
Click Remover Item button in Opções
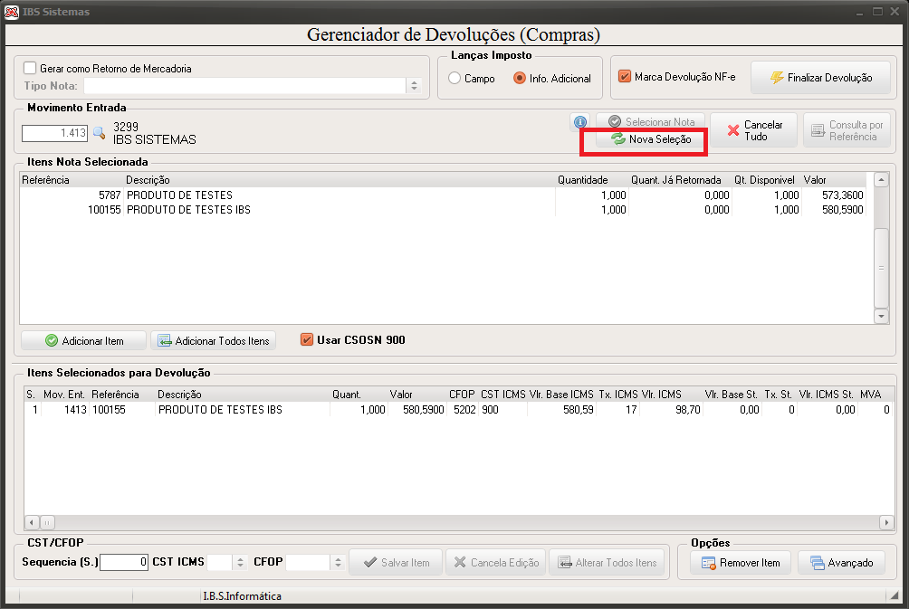point(741,563)
